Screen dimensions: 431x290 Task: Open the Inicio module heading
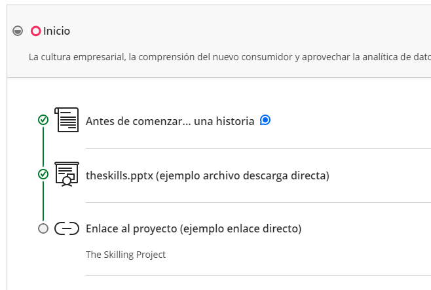tap(56, 31)
